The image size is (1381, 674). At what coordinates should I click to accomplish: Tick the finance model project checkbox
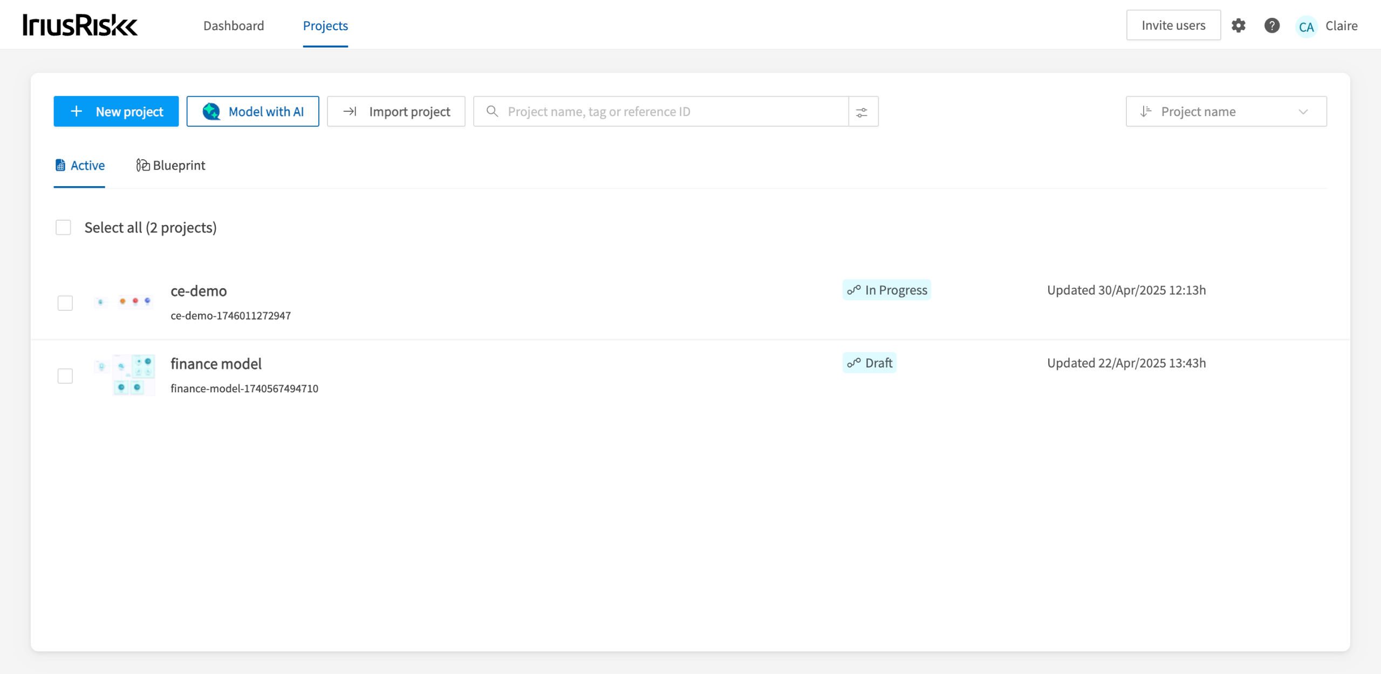(x=65, y=376)
